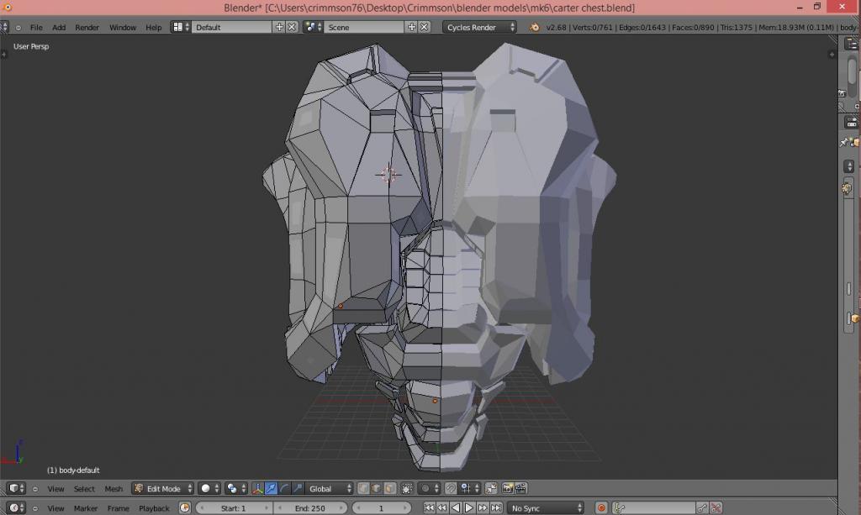
Task: Delete the current scene
Action: coord(425,27)
